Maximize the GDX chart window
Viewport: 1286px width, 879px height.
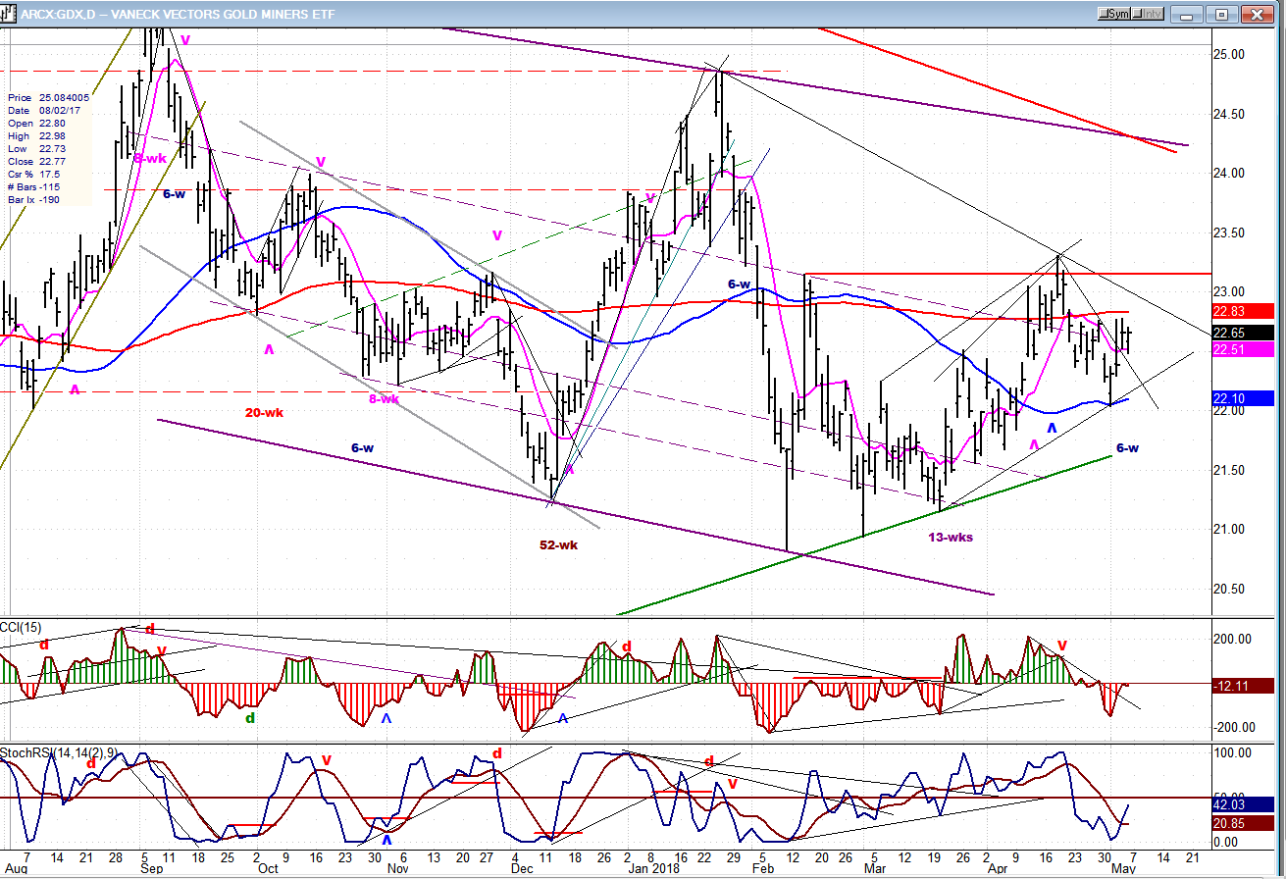pyautogui.click(x=1221, y=14)
